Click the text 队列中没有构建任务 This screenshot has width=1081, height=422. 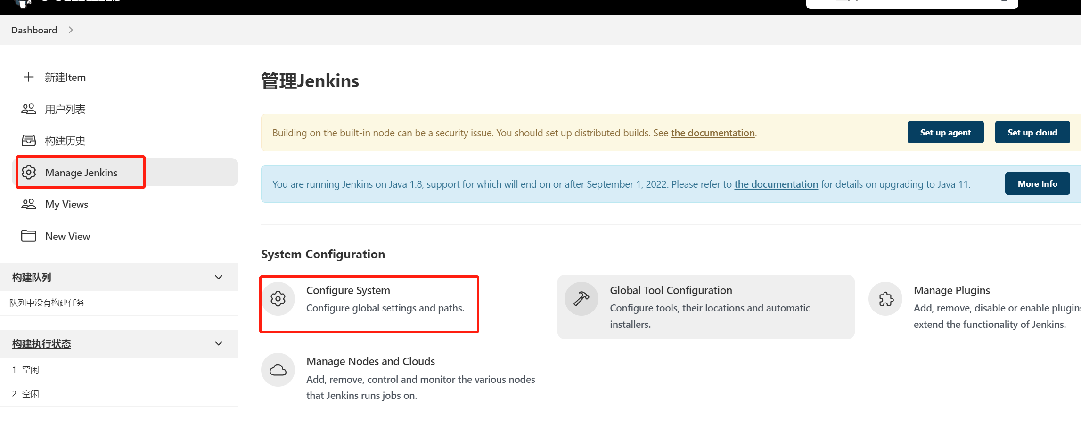coord(47,303)
